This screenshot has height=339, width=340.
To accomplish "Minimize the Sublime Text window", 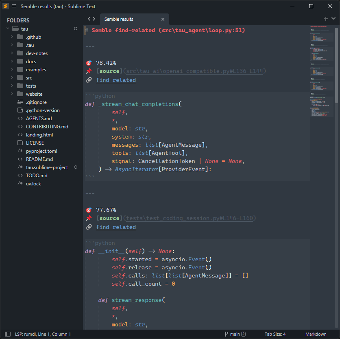I will click(292, 6).
